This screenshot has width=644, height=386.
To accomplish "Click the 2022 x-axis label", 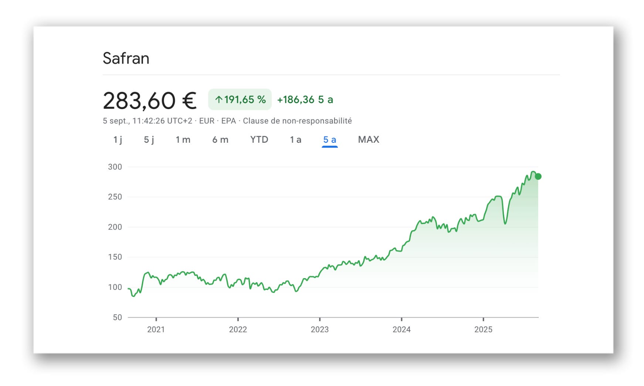I will tap(238, 329).
